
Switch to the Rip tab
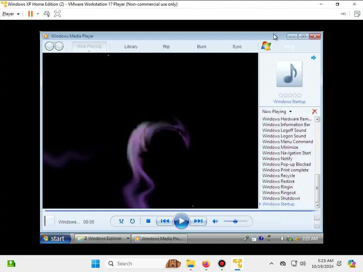[166, 46]
